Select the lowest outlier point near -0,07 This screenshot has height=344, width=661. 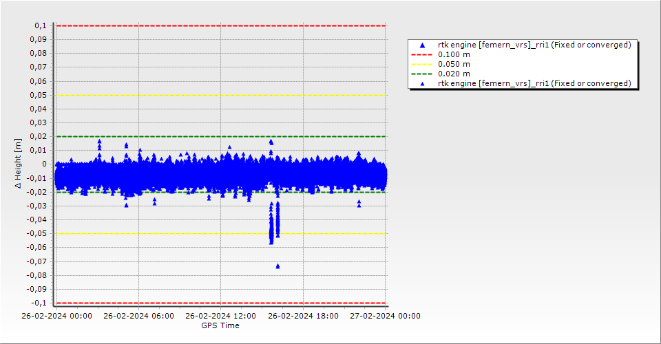click(x=277, y=266)
